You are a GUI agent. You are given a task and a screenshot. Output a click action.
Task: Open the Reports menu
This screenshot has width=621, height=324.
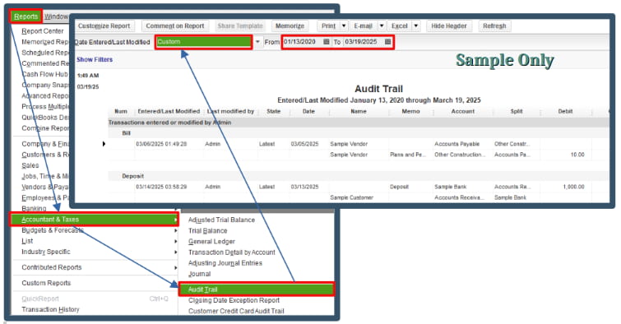[25, 16]
